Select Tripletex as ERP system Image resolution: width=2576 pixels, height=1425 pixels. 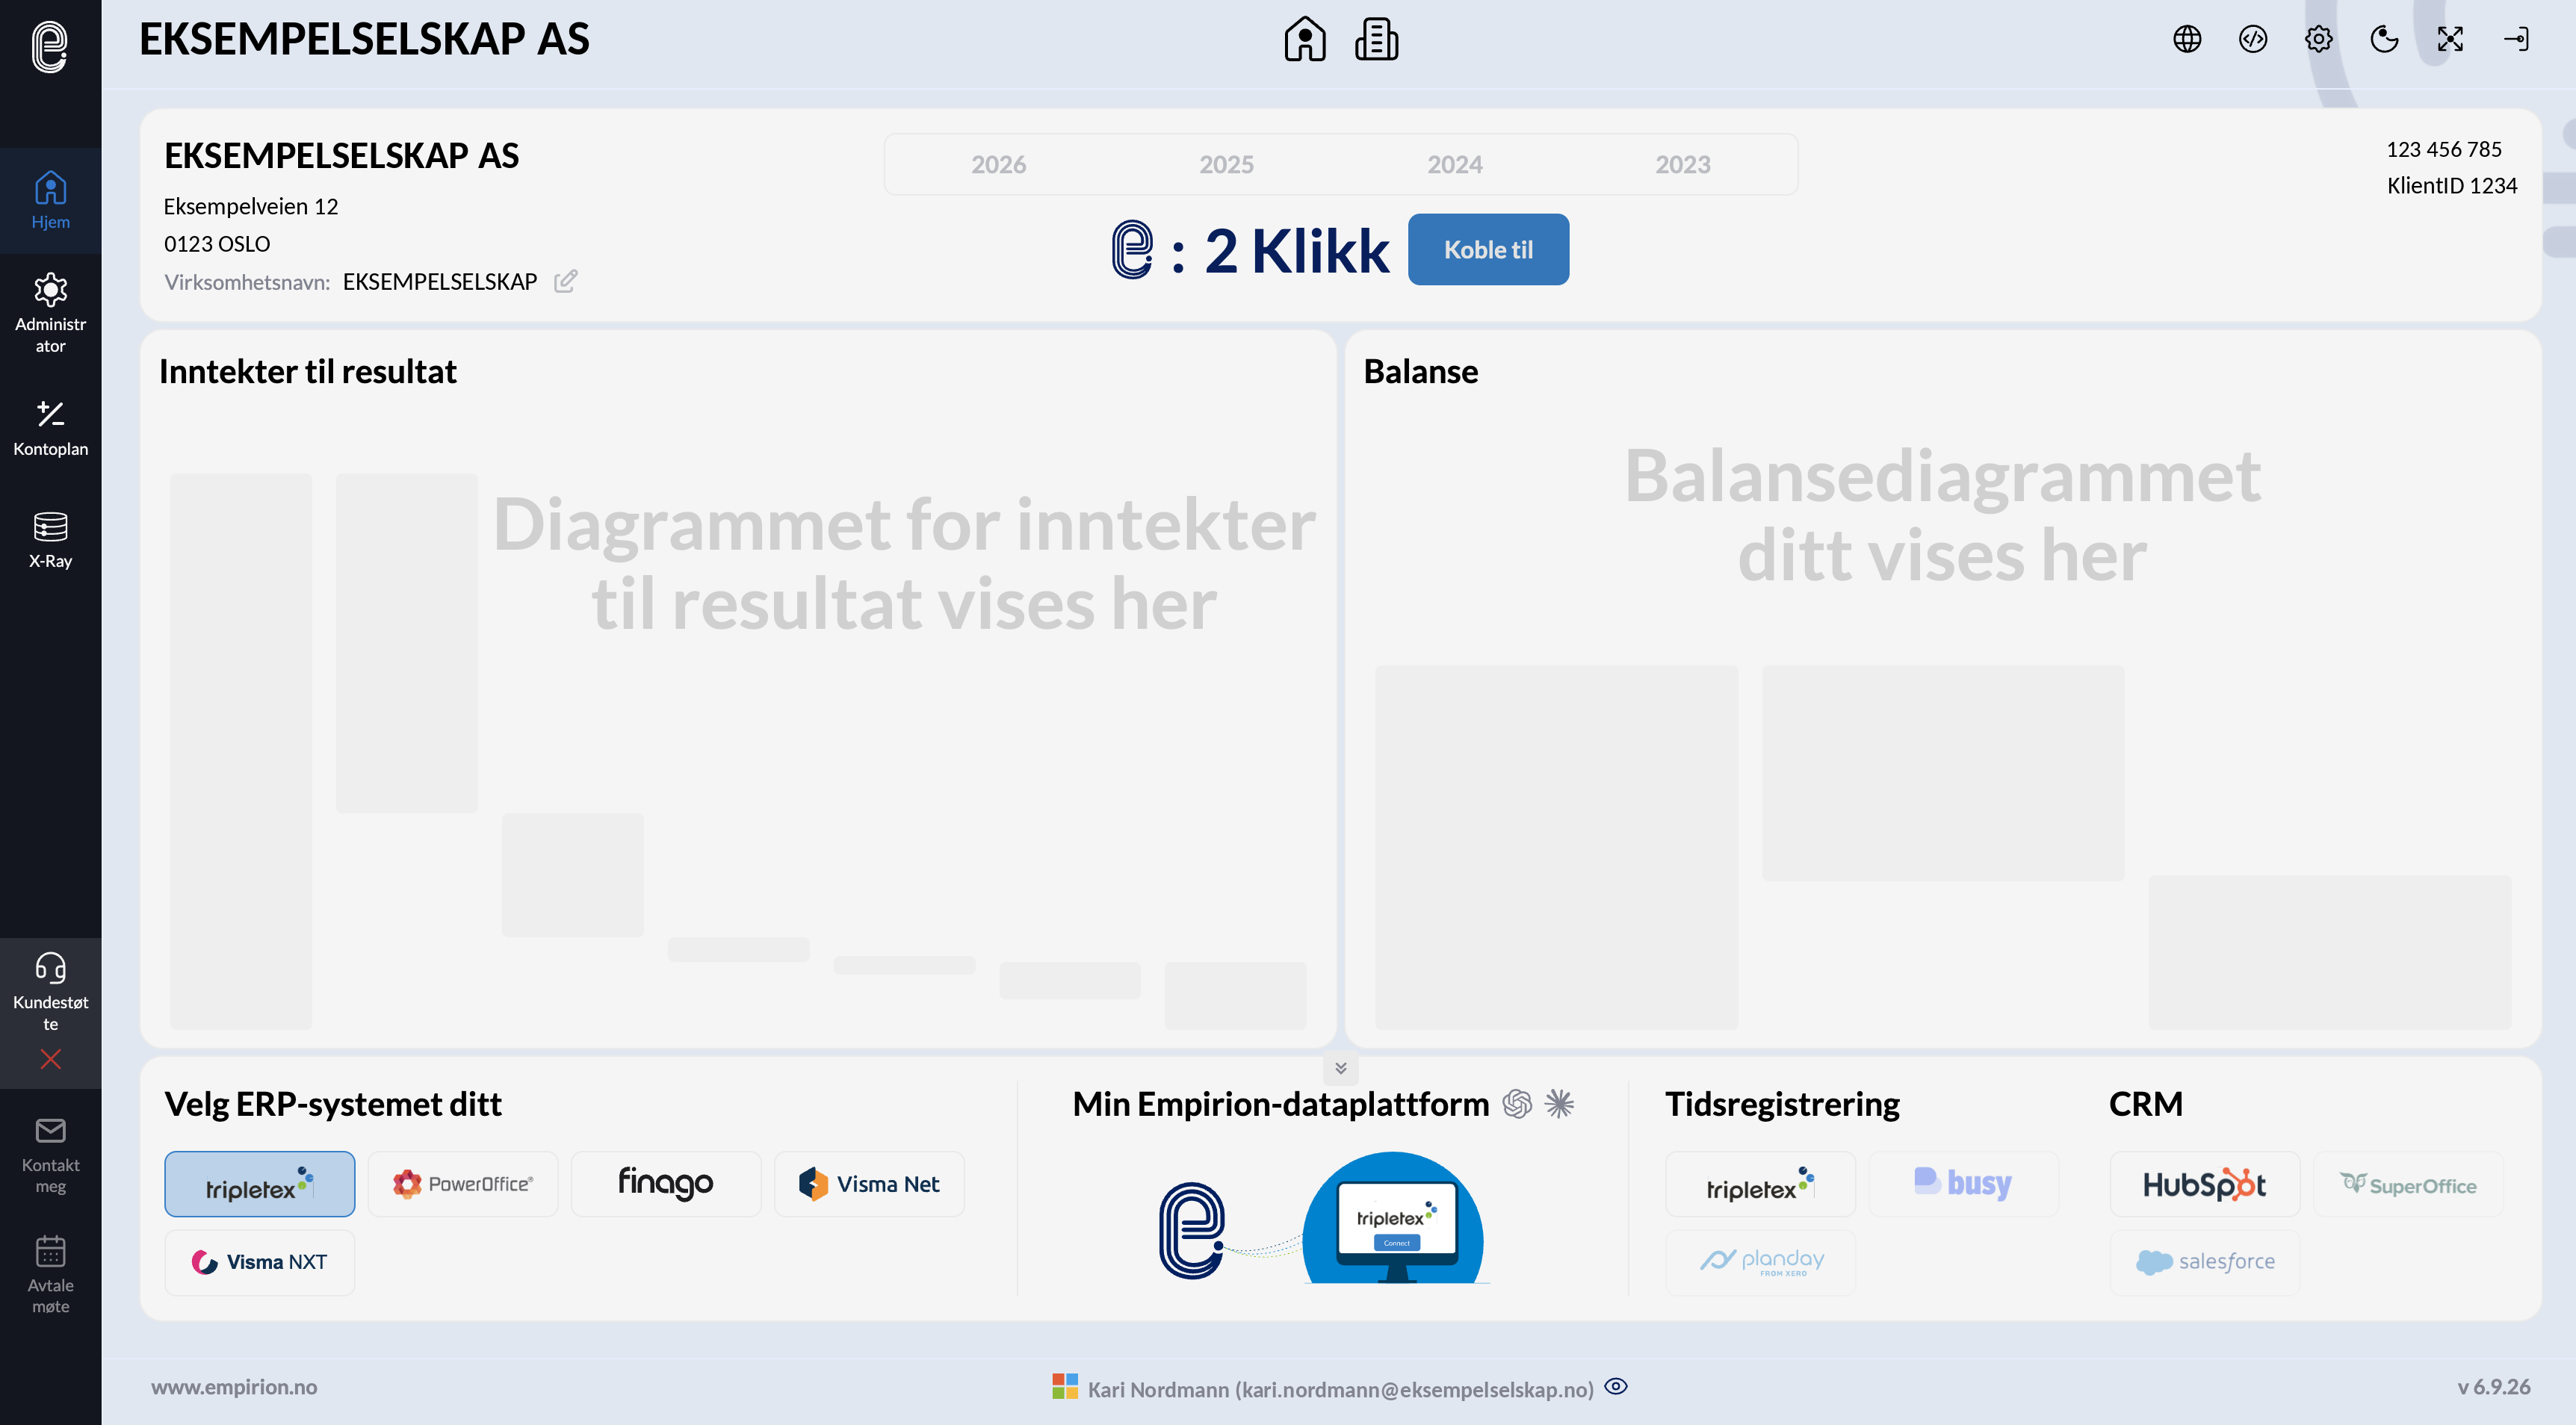pyautogui.click(x=259, y=1183)
